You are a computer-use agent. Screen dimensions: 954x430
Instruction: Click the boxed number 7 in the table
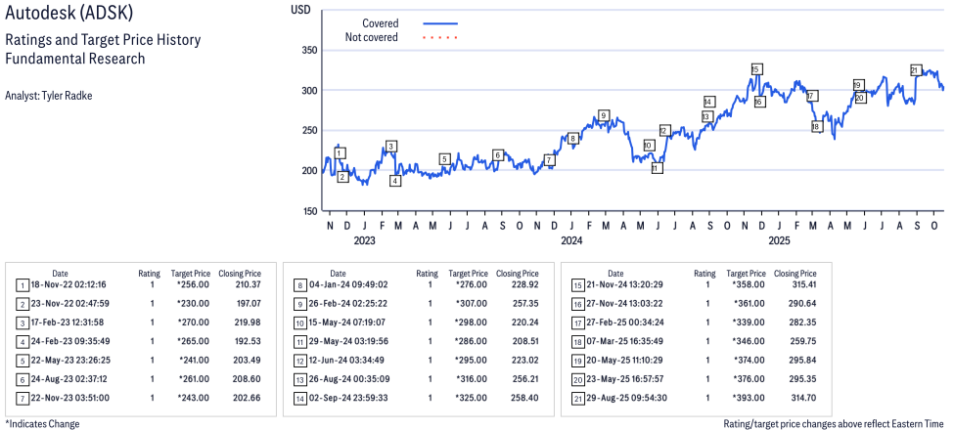23,401
